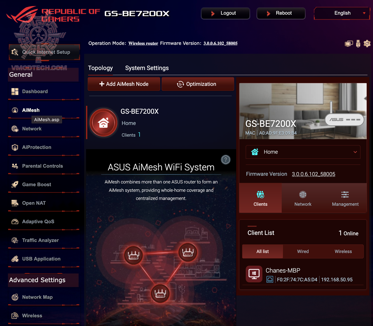Switch client list to Wireless only
373x326 pixels.
coord(343,251)
